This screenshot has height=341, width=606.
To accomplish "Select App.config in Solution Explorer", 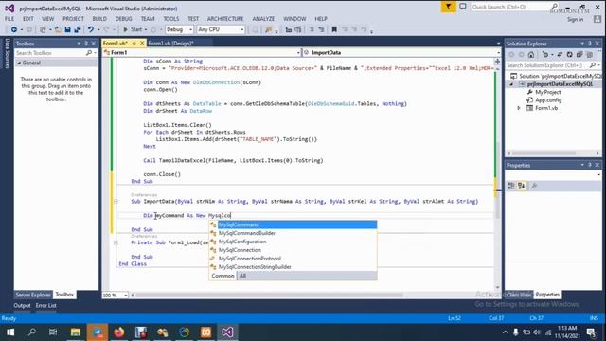I will pyautogui.click(x=548, y=100).
